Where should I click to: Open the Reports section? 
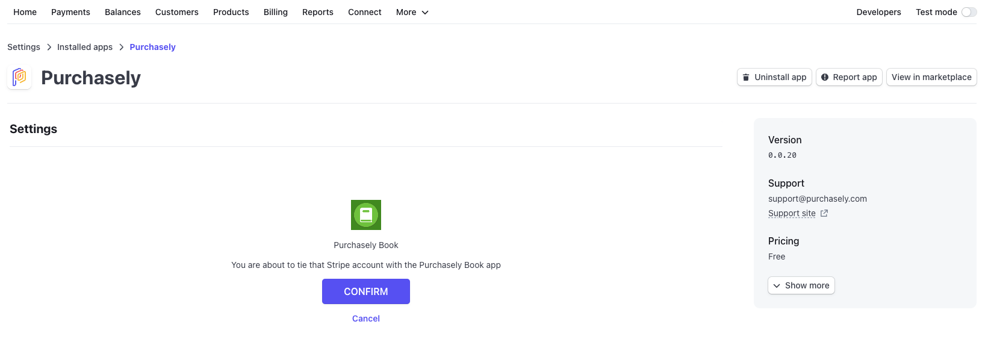click(318, 12)
